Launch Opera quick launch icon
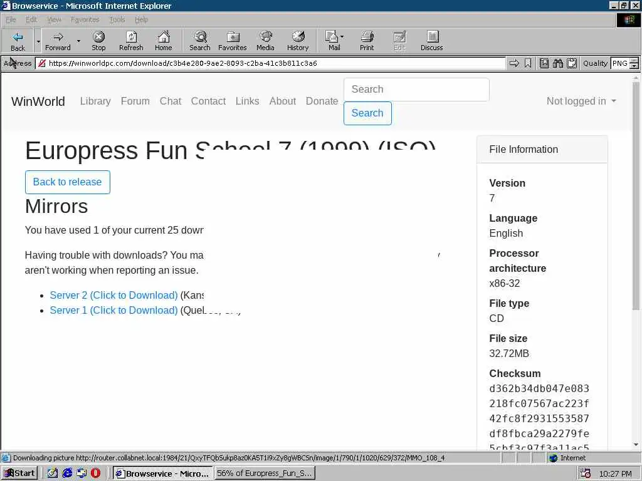642x481 pixels. [95, 473]
